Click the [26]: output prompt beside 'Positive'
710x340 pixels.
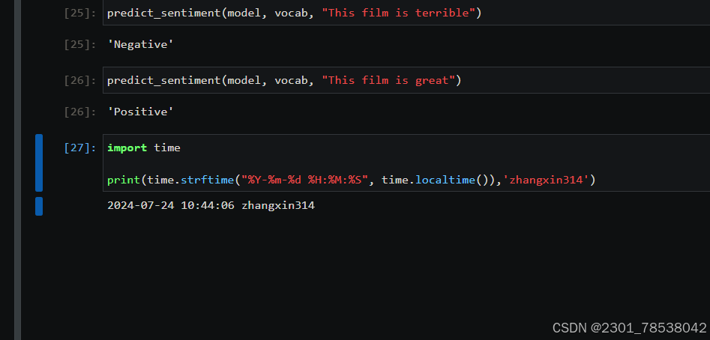[80, 112]
